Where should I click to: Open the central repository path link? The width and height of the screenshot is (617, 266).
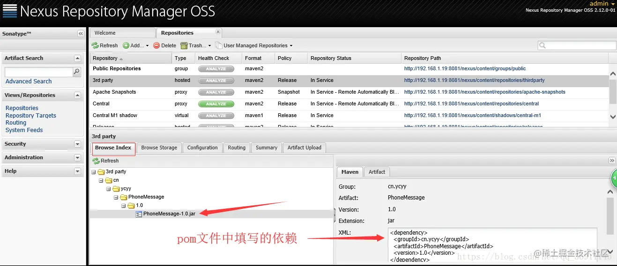click(x=471, y=104)
